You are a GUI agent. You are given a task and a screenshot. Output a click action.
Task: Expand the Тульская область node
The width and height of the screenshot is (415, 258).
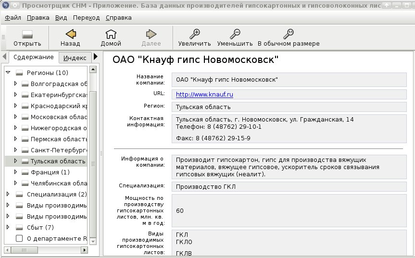[15, 161]
